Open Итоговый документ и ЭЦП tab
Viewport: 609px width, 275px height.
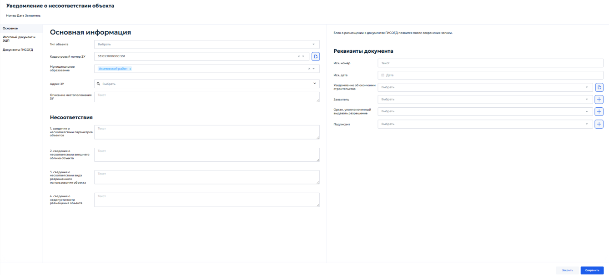pyautogui.click(x=21, y=39)
